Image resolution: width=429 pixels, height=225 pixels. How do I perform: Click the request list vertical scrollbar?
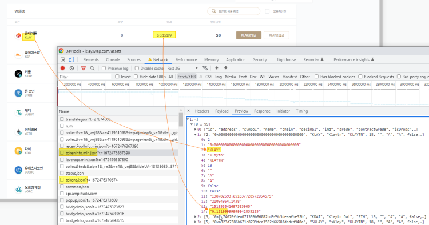tap(181, 119)
